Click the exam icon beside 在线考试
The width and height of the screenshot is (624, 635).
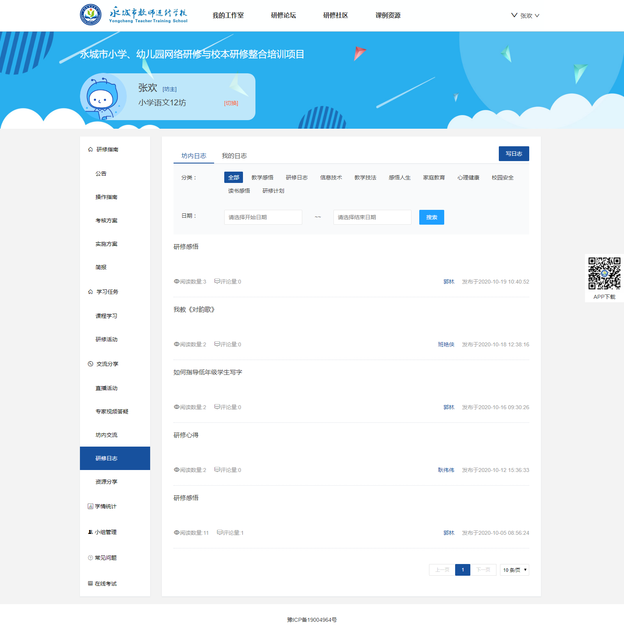pos(90,584)
